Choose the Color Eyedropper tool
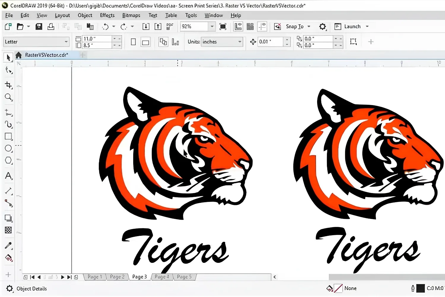The height and width of the screenshot is (297, 445). (x=8, y=246)
